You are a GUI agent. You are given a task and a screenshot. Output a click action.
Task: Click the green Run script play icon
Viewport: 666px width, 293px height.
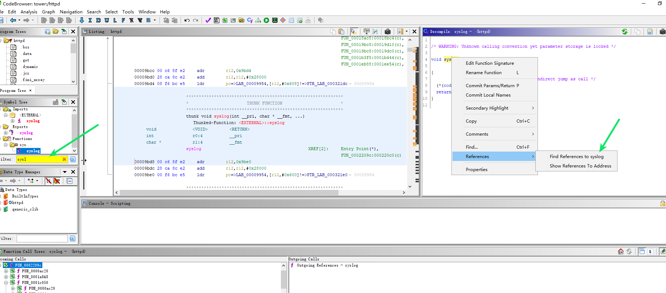266,20
